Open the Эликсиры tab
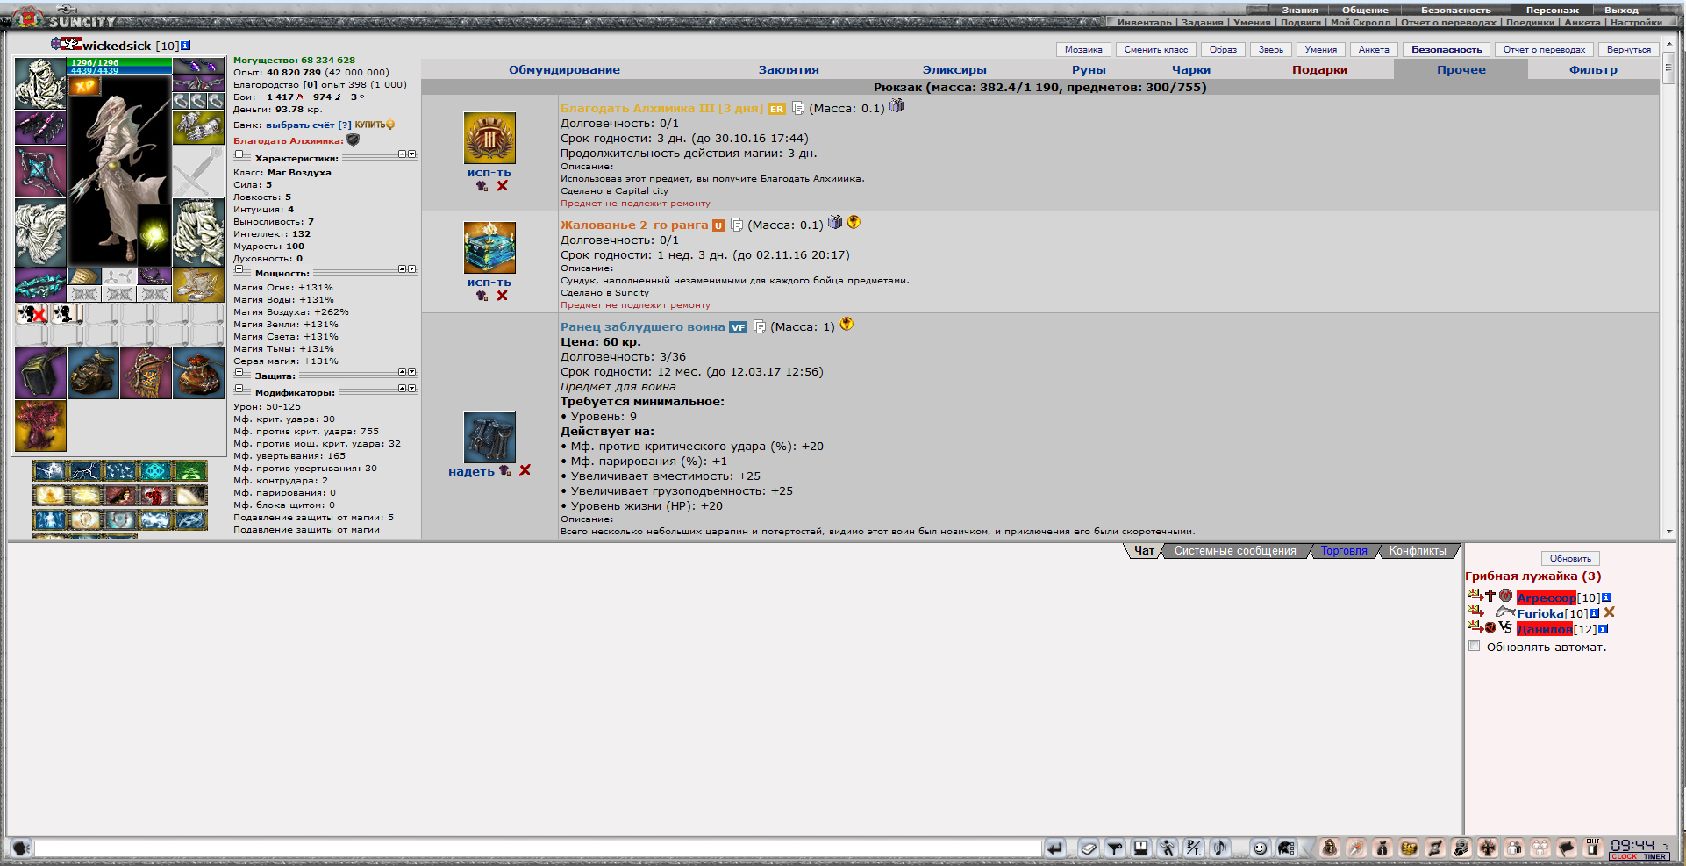Viewport: 1686px width, 866px height. (x=954, y=70)
